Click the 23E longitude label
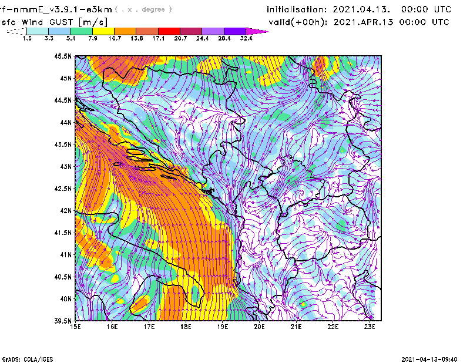 pos(370,327)
